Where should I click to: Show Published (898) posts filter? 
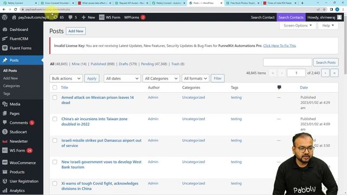[102, 64]
